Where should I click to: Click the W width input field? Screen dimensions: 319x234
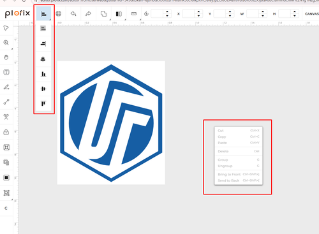[253, 14]
